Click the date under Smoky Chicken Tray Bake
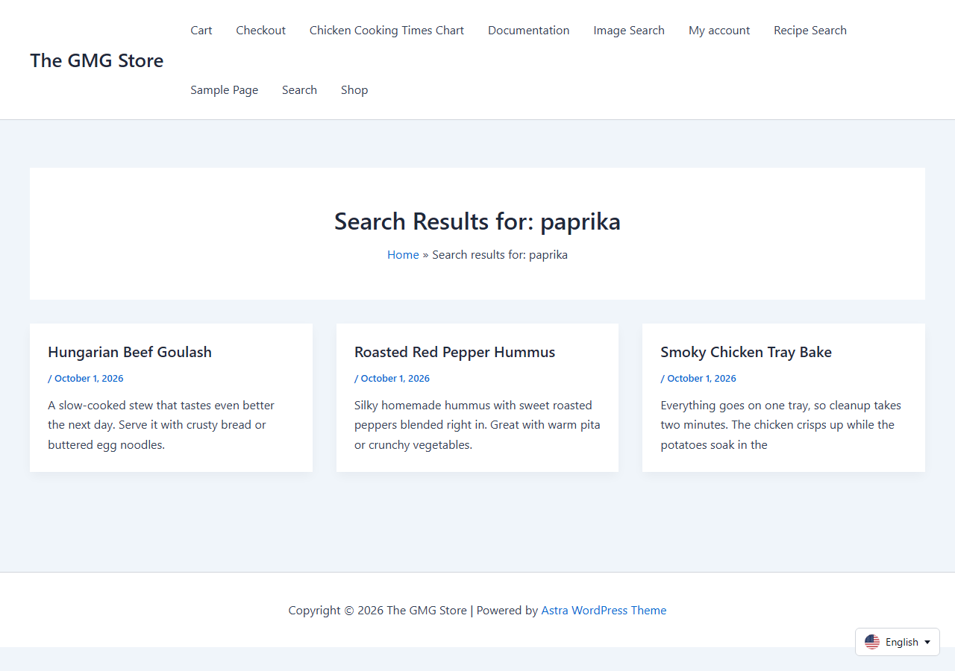This screenshot has height=671, width=955. tap(701, 378)
